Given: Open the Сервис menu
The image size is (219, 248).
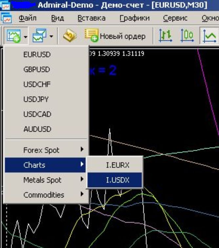Looking at the screenshot, I should (x=175, y=18).
